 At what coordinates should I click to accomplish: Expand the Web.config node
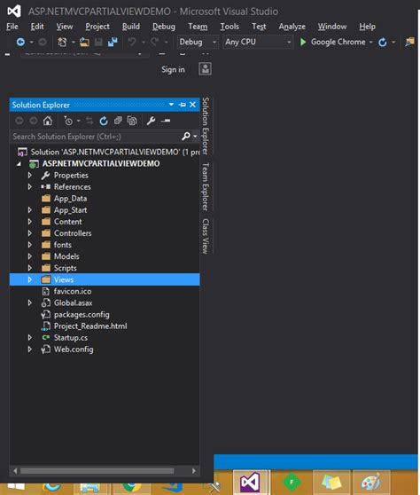(29, 350)
